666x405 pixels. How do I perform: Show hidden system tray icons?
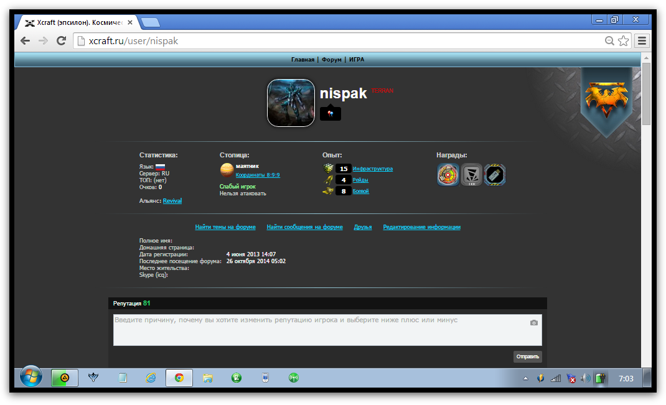point(525,378)
